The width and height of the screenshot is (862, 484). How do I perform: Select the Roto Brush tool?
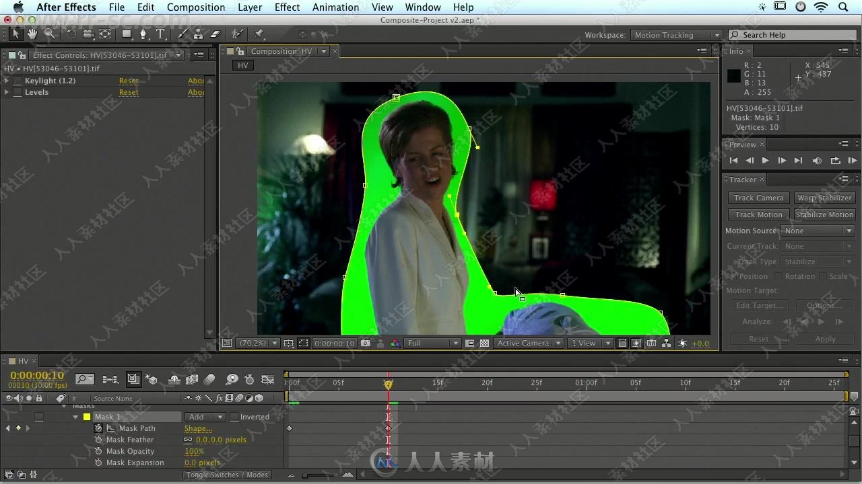(237, 34)
